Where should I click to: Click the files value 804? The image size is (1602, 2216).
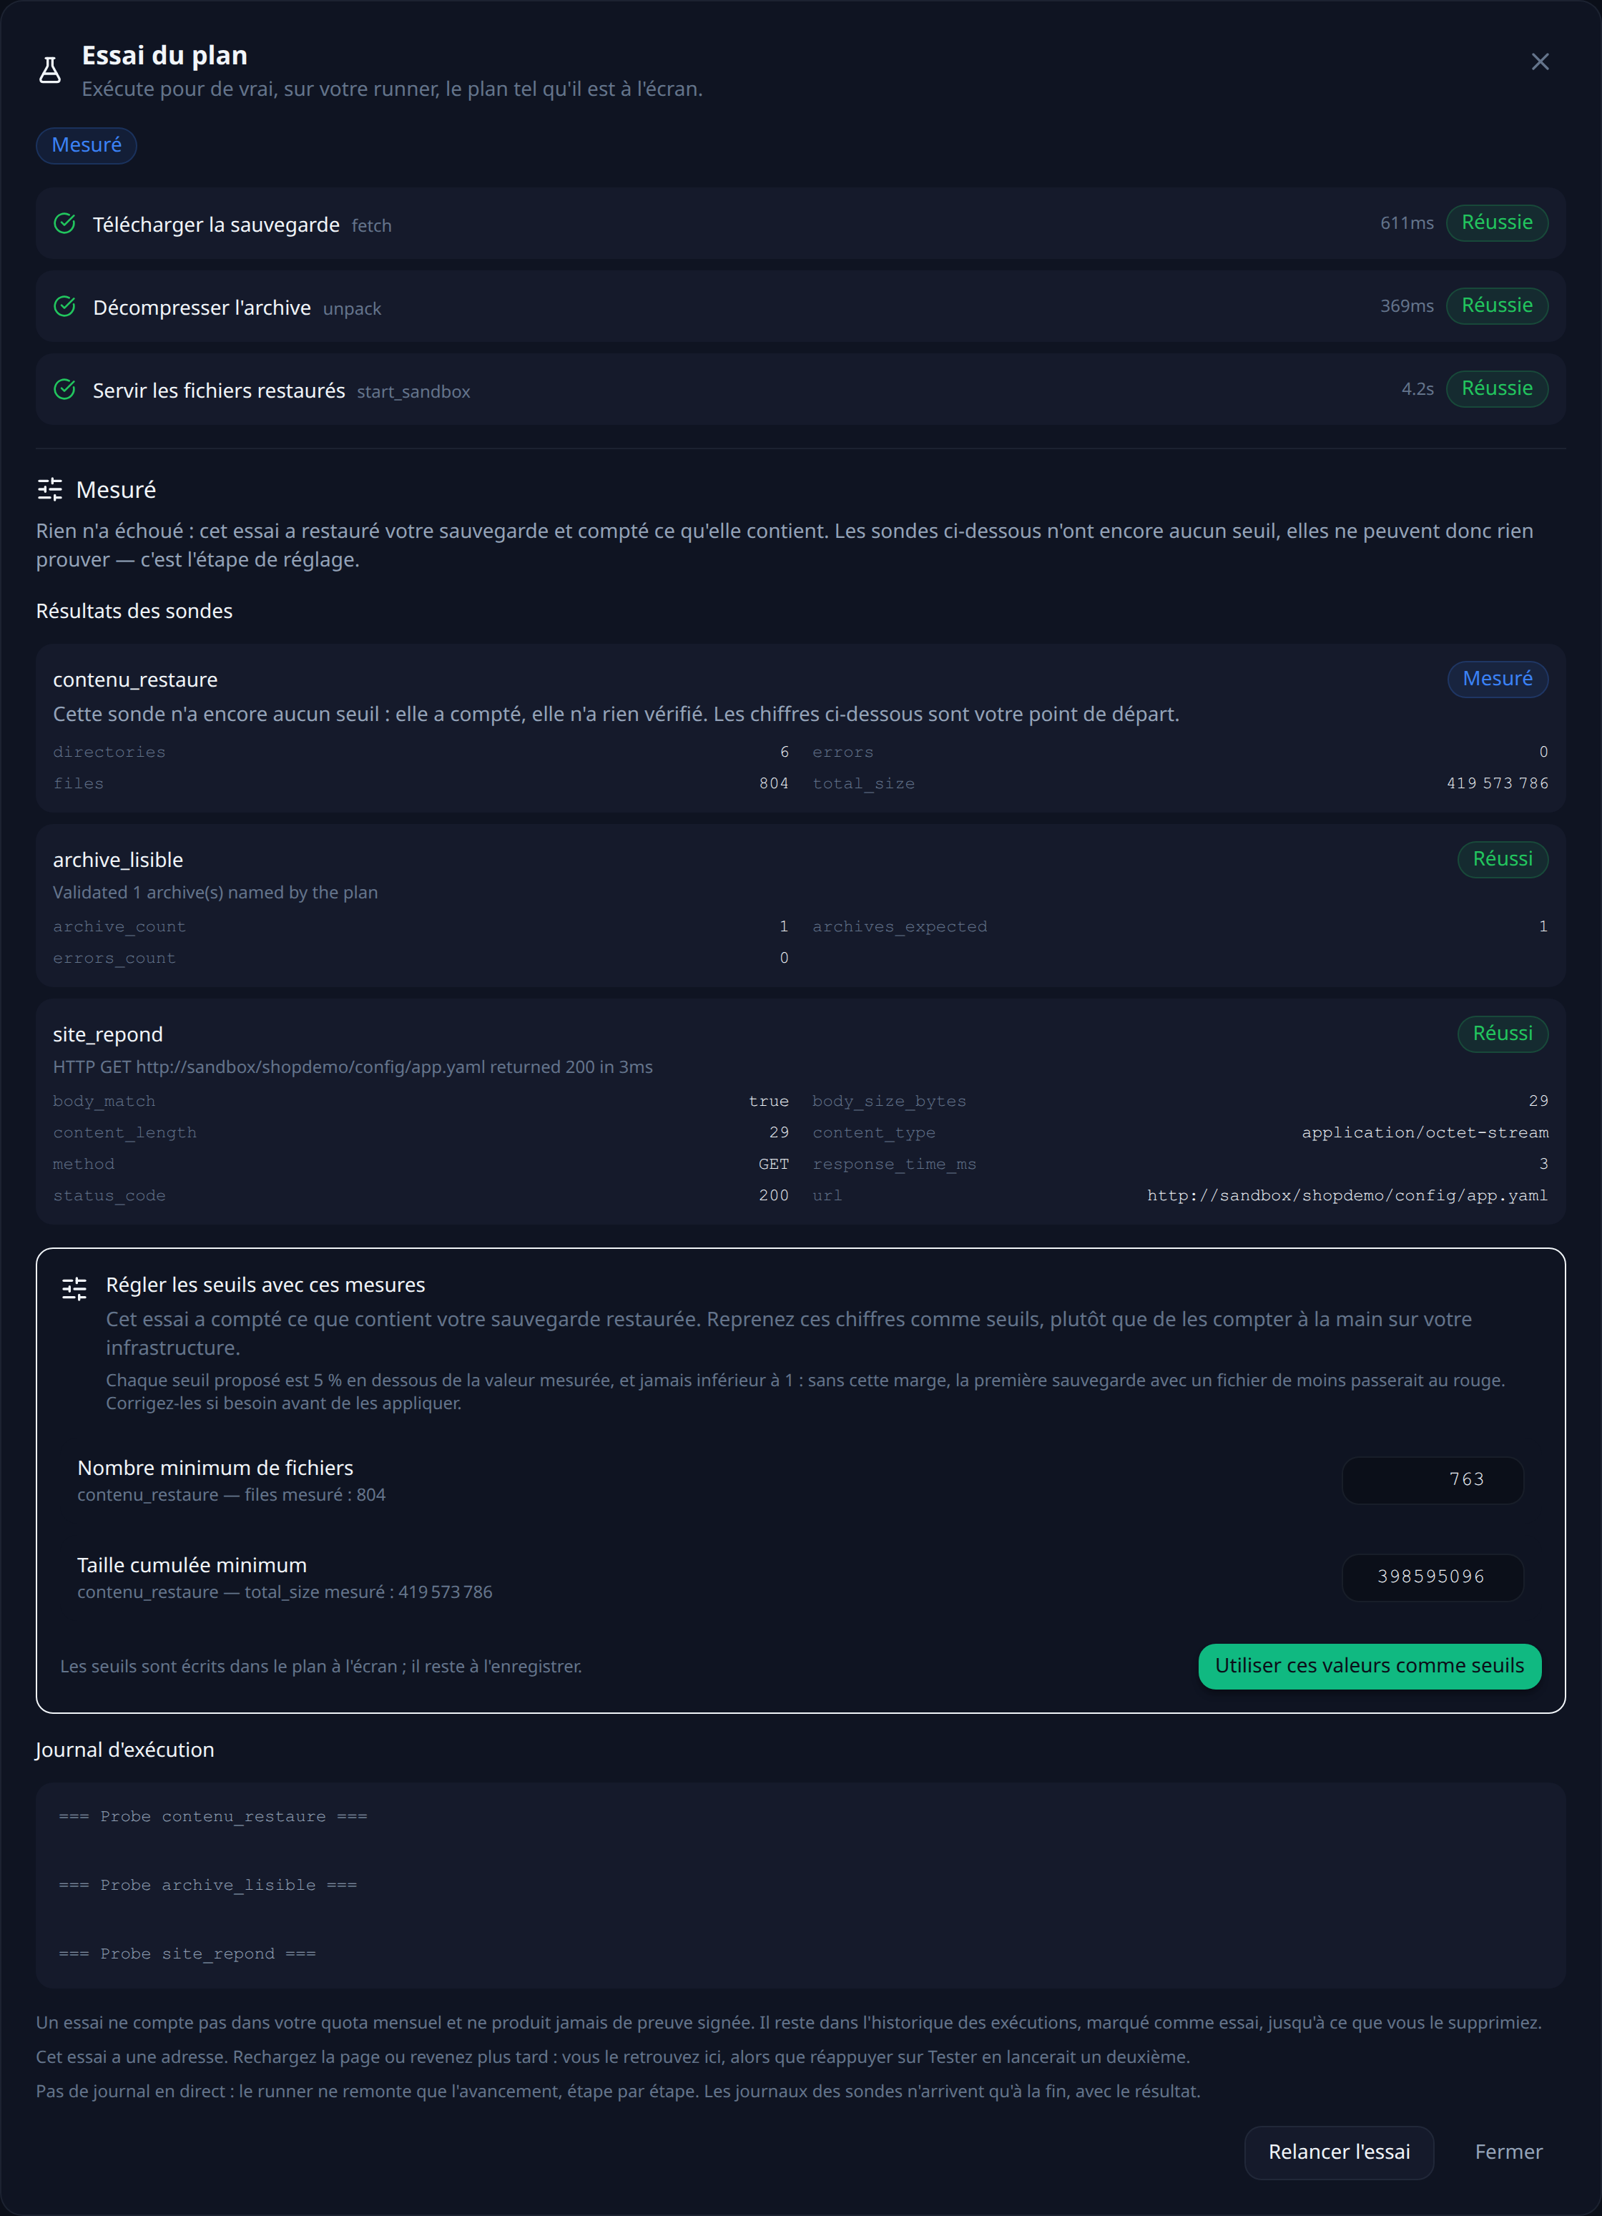pyautogui.click(x=774, y=784)
